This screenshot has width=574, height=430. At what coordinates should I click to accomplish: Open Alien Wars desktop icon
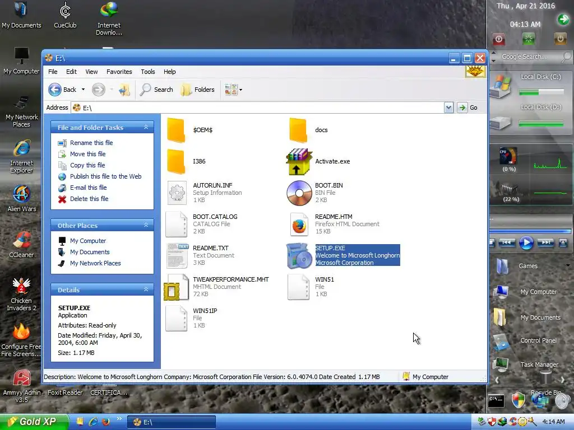pyautogui.click(x=22, y=199)
